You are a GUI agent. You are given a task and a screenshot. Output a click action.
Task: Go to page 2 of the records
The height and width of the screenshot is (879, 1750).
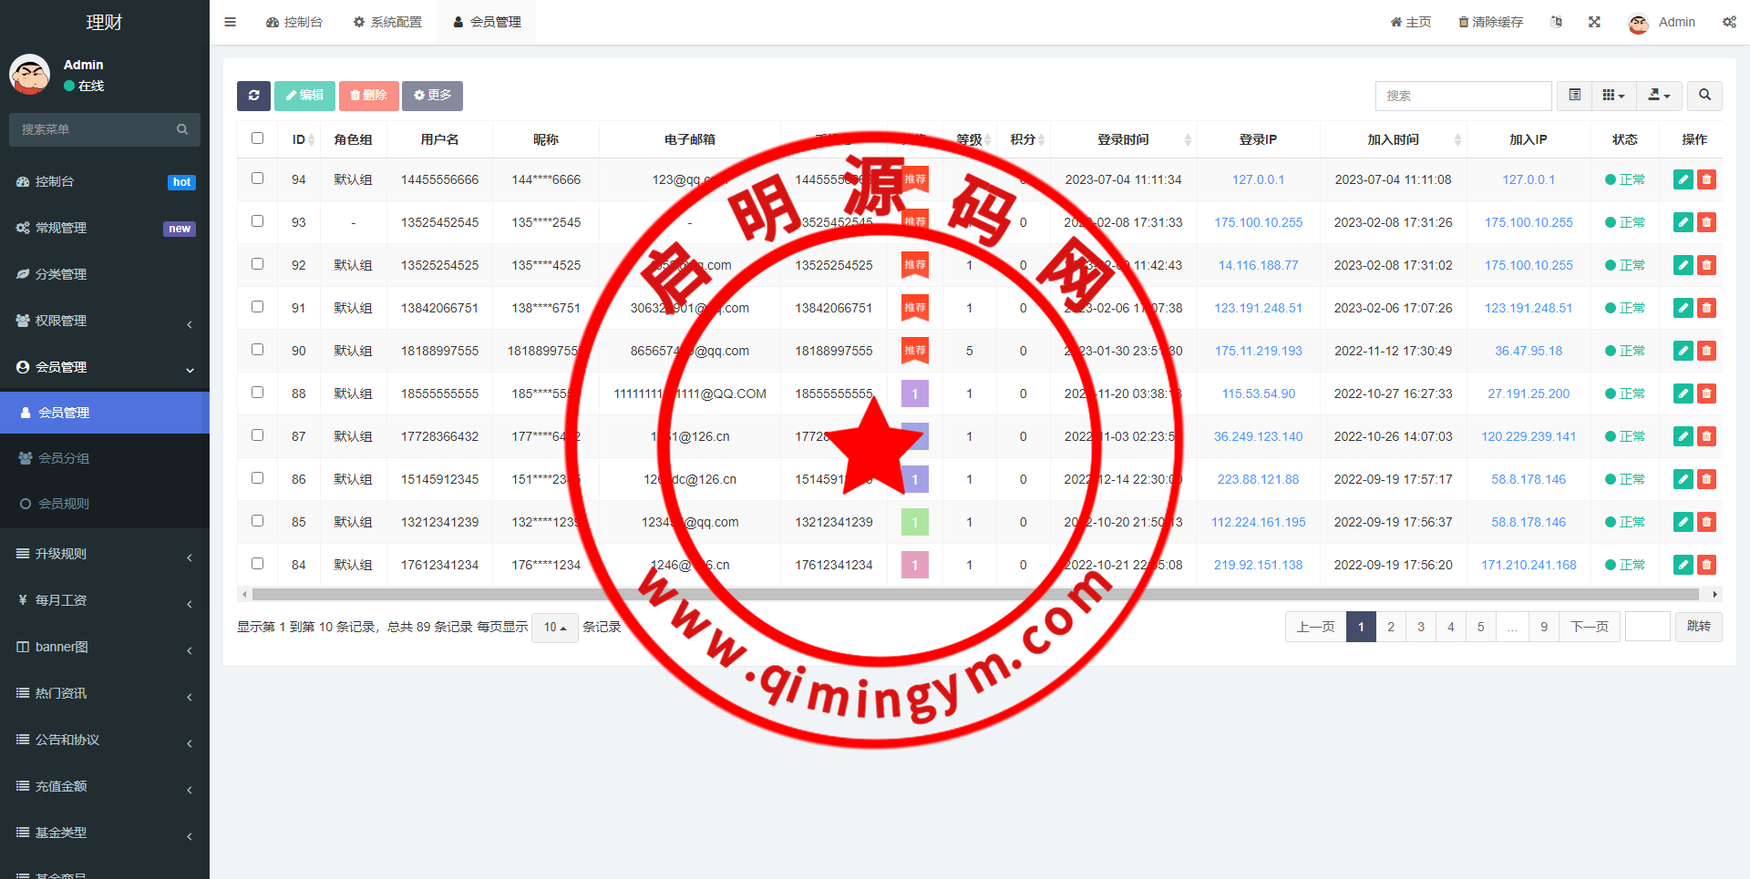click(x=1390, y=627)
